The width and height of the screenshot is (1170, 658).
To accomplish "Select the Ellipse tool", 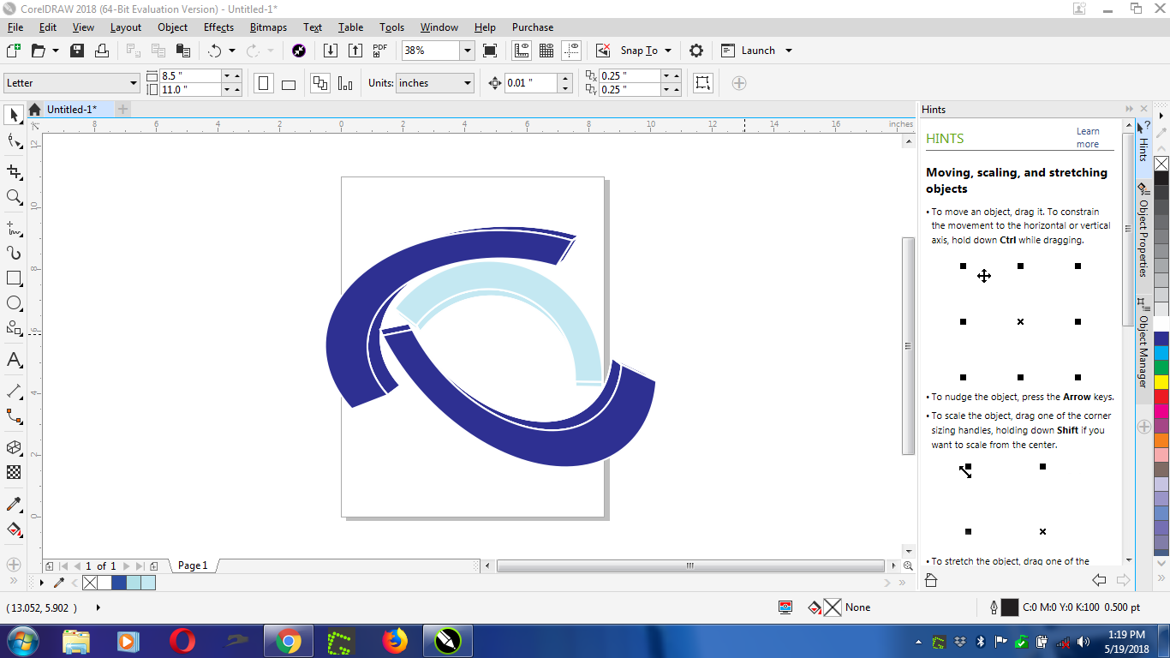I will (x=14, y=302).
